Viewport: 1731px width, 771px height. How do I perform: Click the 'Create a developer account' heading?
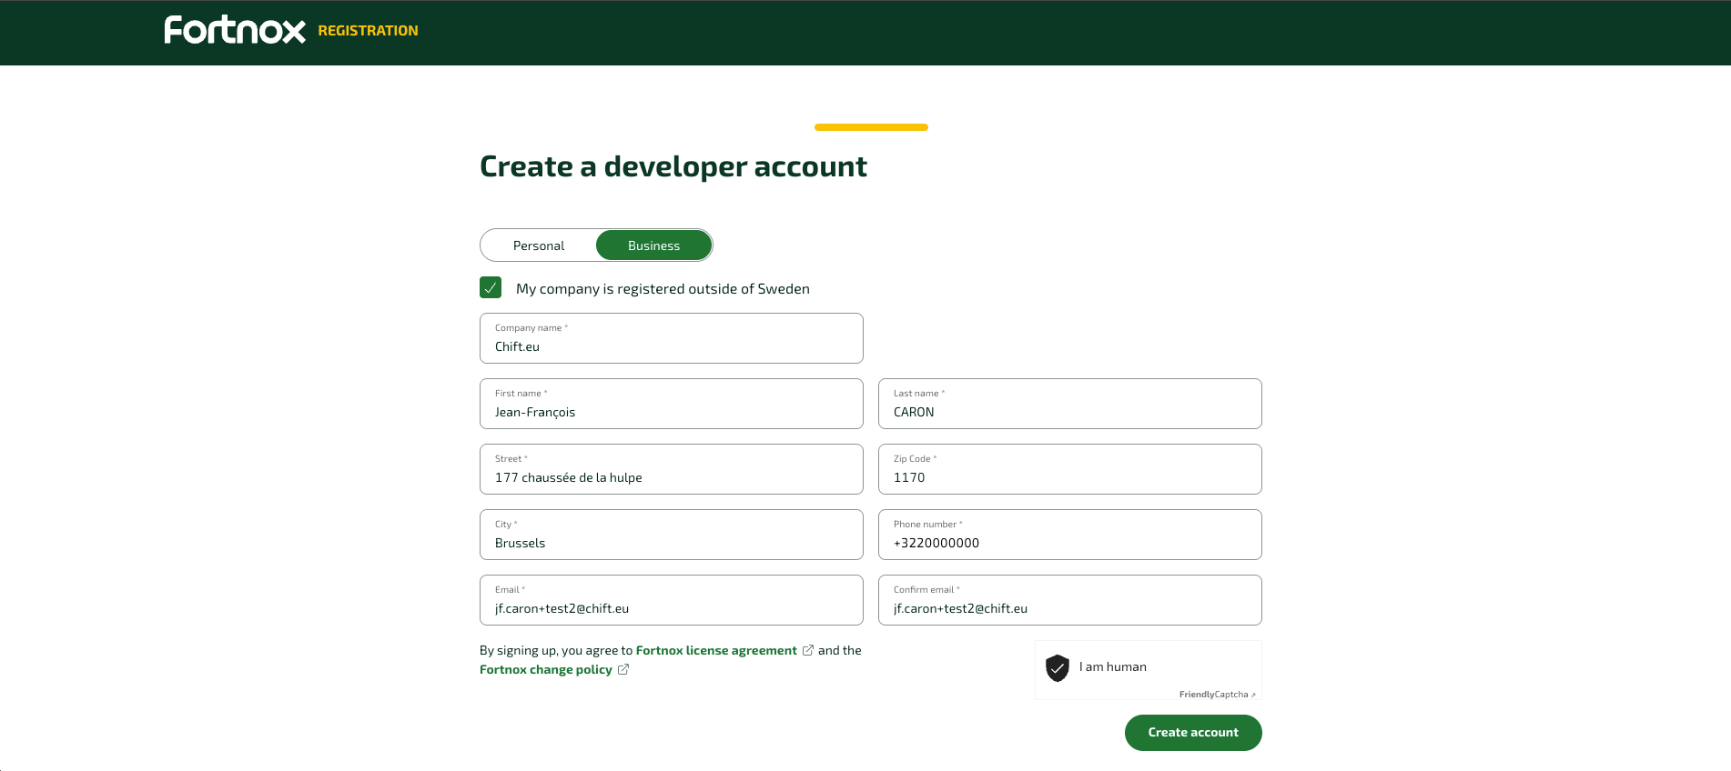tap(673, 166)
